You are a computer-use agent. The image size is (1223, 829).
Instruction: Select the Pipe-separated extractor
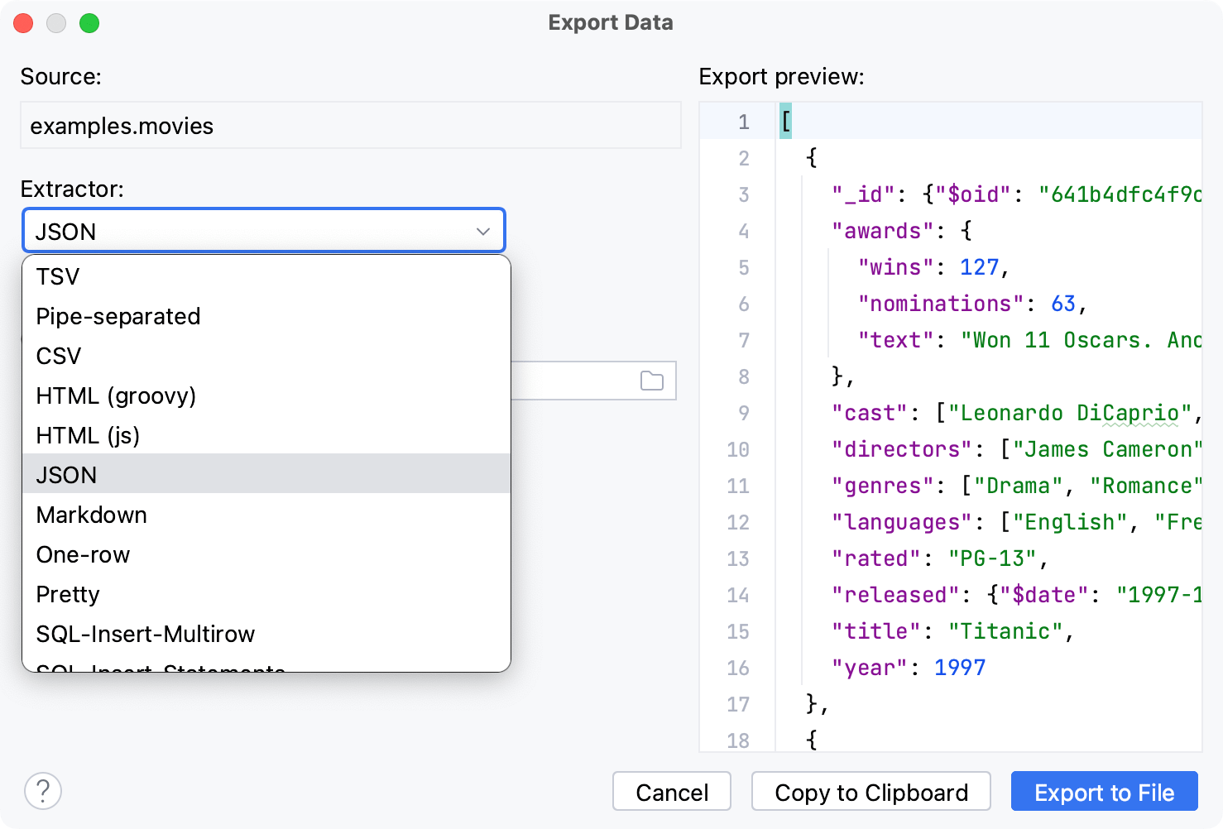[118, 316]
